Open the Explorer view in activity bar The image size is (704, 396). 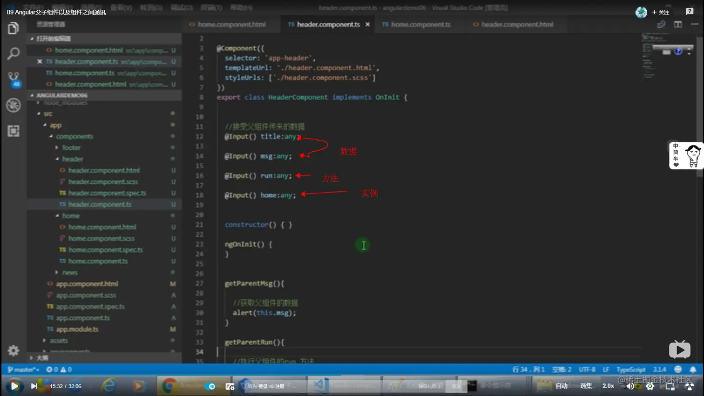[x=13, y=28]
